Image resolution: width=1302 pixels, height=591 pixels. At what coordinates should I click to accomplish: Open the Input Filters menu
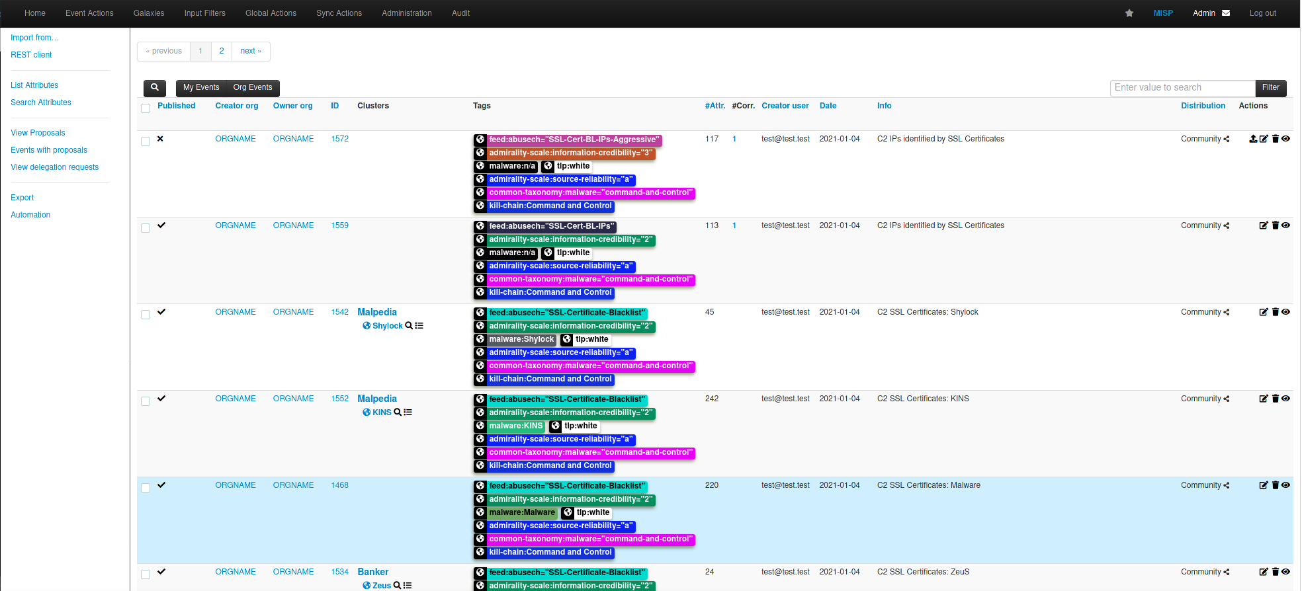click(x=205, y=13)
